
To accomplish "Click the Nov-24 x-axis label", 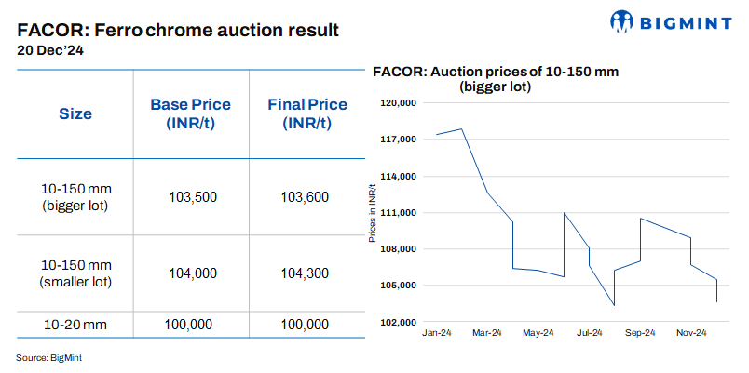I will coord(690,333).
